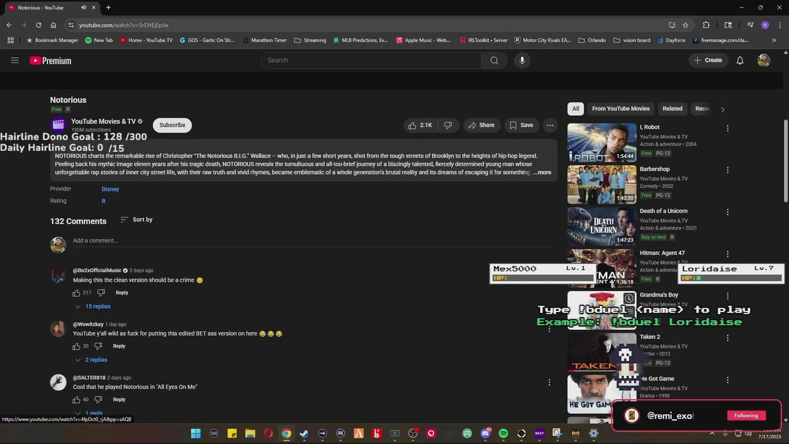
Task: Open Streaming bookmarks folder
Action: point(310,40)
